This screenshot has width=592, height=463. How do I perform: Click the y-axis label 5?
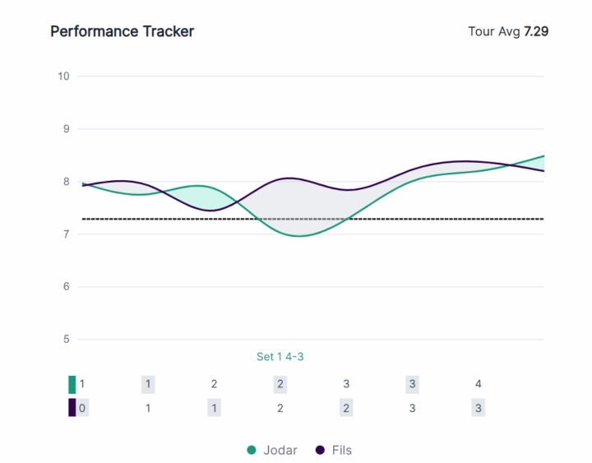[x=67, y=339]
